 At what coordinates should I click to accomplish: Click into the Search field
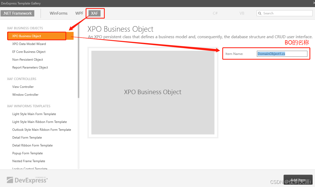point(284,13)
